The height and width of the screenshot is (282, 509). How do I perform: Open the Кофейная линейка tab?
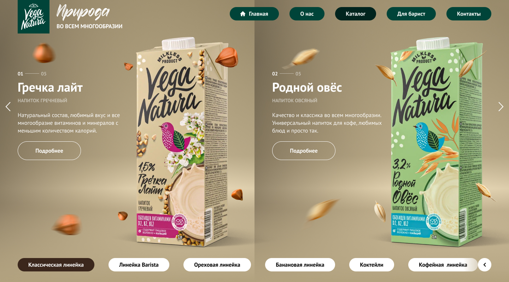click(443, 265)
